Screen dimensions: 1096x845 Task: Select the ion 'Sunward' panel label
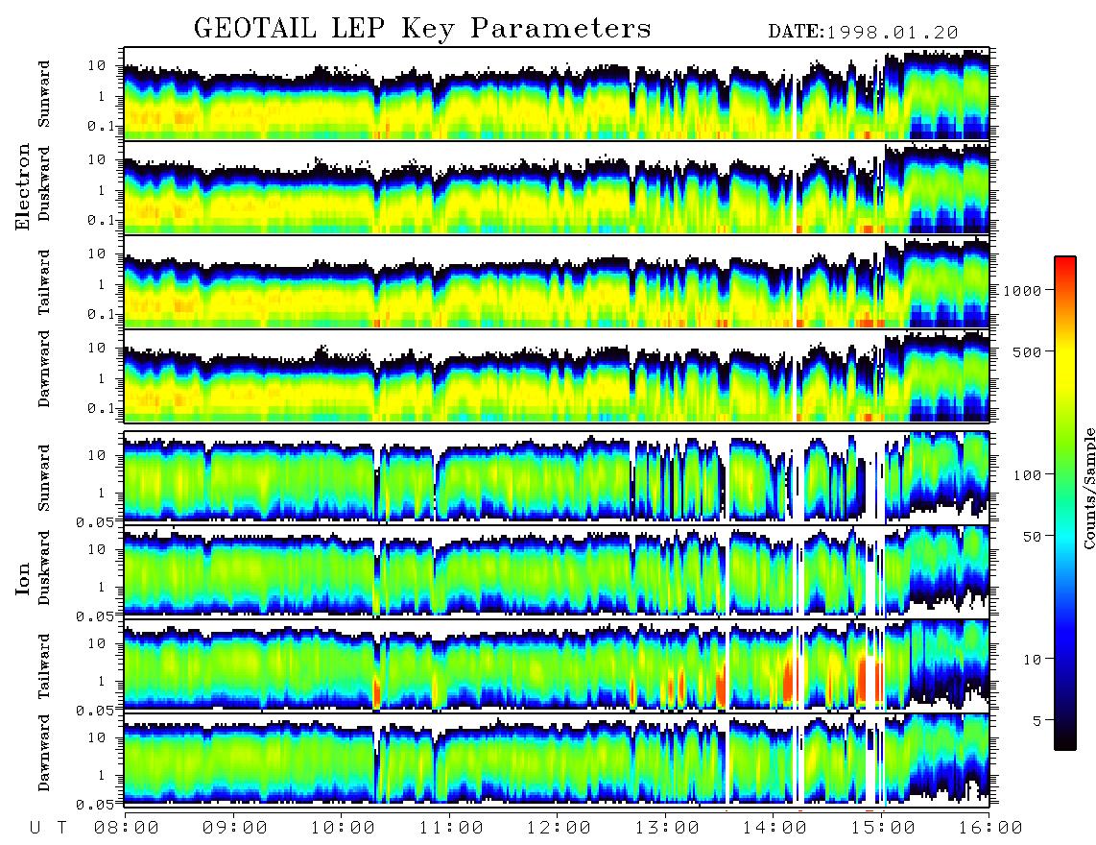(44, 477)
